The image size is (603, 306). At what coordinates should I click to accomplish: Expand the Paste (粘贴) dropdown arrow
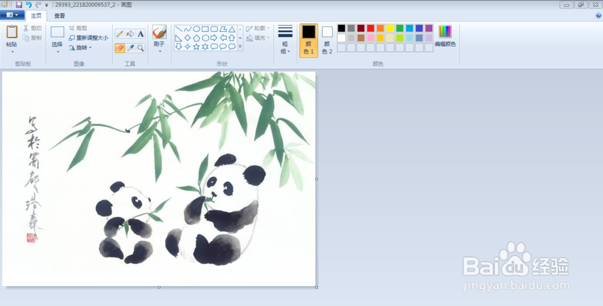pos(12,51)
